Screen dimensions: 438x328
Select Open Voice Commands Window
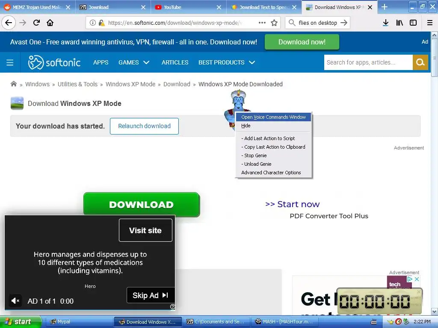pos(273,117)
